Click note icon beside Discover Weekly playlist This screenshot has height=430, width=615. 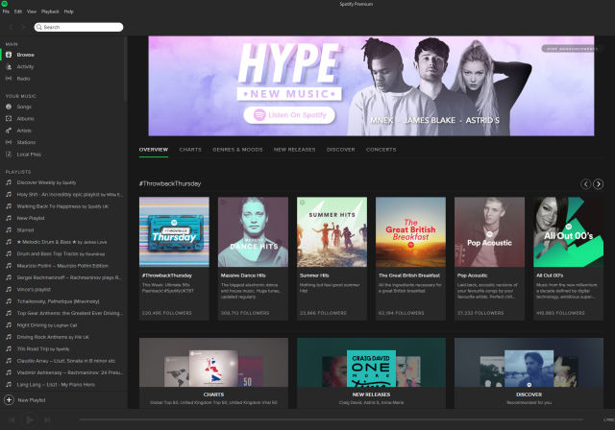(9, 182)
